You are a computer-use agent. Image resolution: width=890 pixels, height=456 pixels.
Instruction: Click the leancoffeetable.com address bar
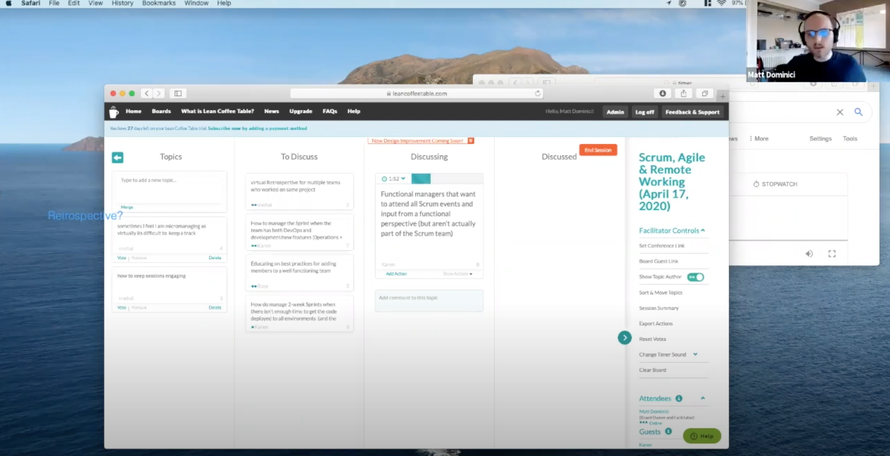417,93
